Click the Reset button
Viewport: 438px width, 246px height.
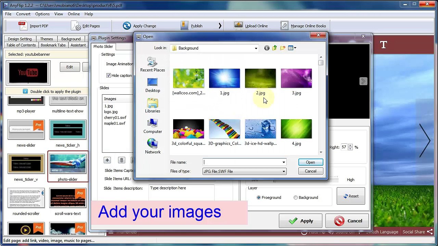coord(351,196)
